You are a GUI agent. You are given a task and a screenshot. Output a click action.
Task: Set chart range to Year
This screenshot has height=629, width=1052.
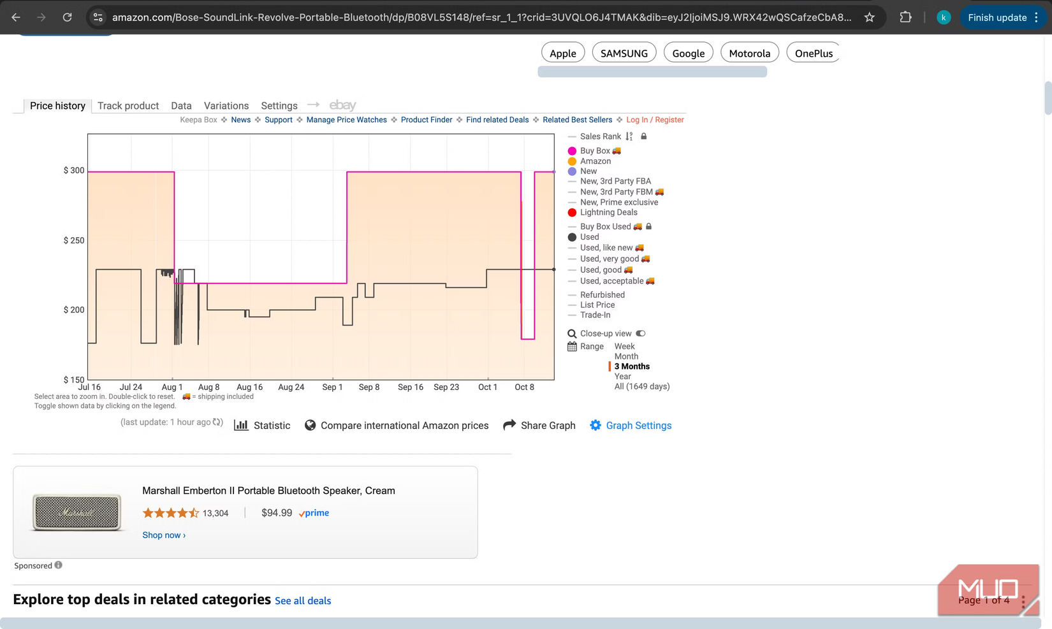click(x=623, y=377)
